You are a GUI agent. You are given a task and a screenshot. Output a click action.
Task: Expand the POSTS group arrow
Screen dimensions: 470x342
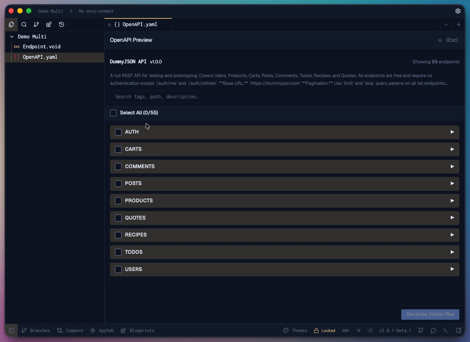click(452, 183)
